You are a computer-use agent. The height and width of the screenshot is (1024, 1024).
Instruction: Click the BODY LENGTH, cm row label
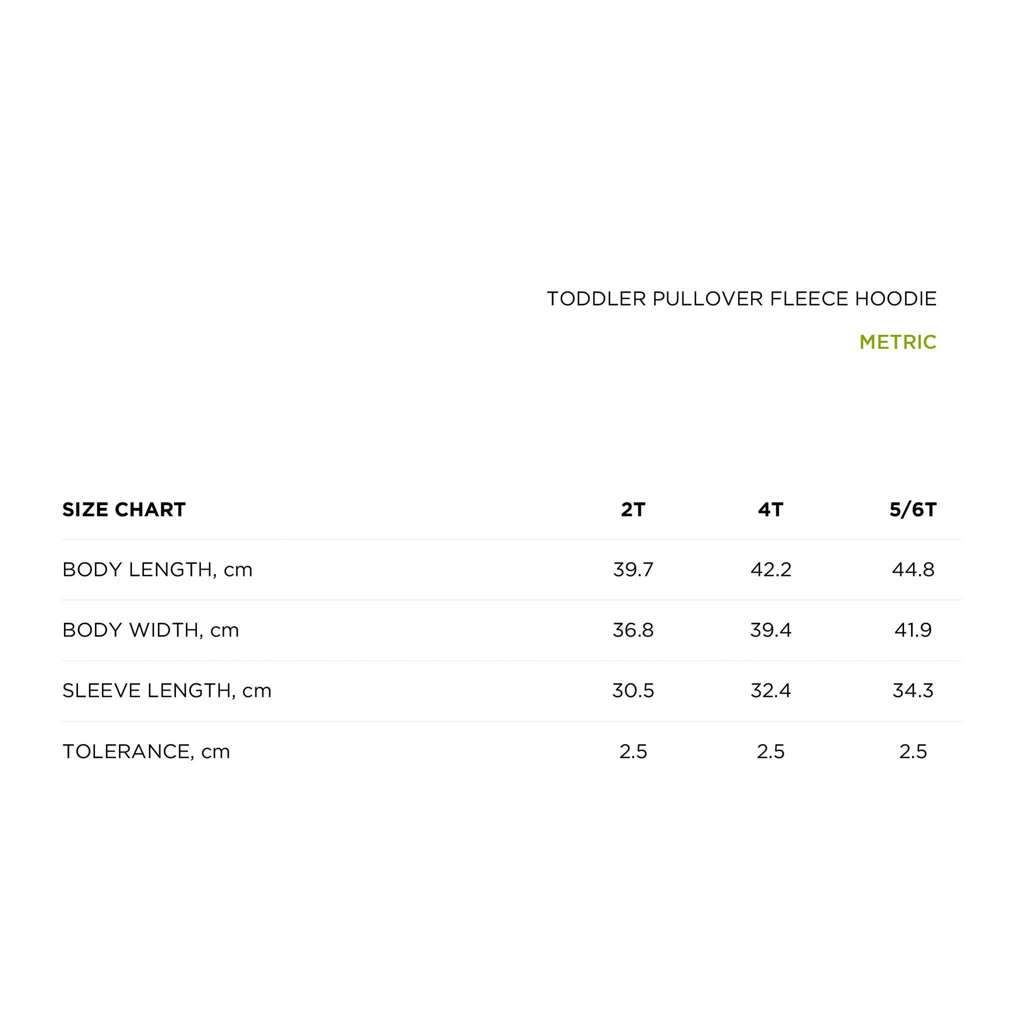157,570
